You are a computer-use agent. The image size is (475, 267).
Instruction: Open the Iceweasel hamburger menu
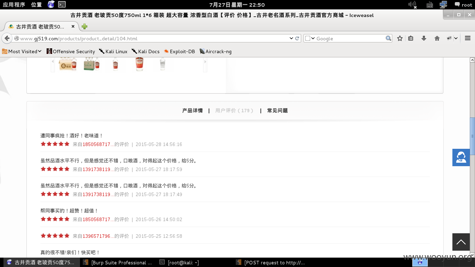pos(468,39)
